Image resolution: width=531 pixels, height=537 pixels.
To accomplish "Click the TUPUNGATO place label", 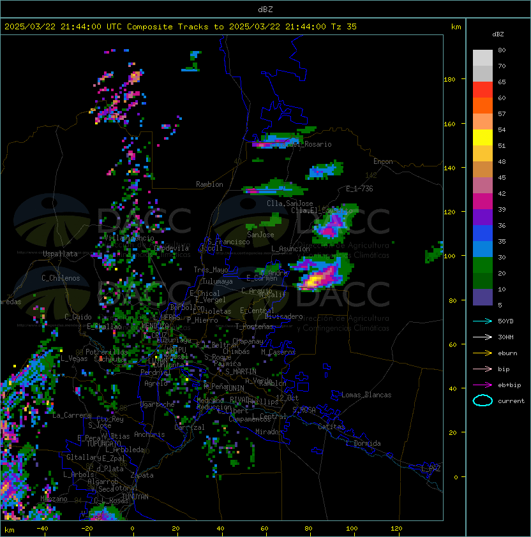I will tap(103, 443).
